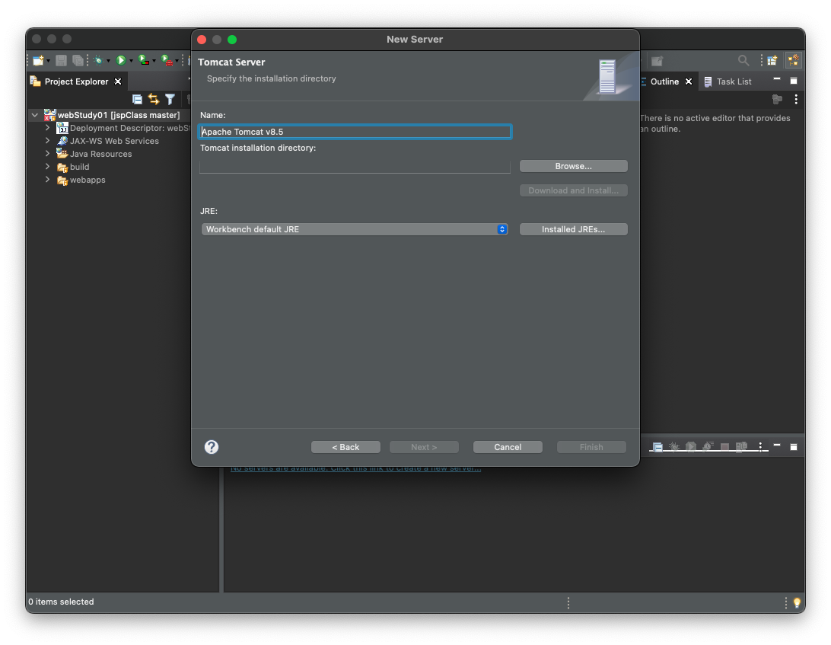Viewport: 831px width, 645px height.
Task: Open the Coverage dropdown arrow
Action: coord(154,61)
